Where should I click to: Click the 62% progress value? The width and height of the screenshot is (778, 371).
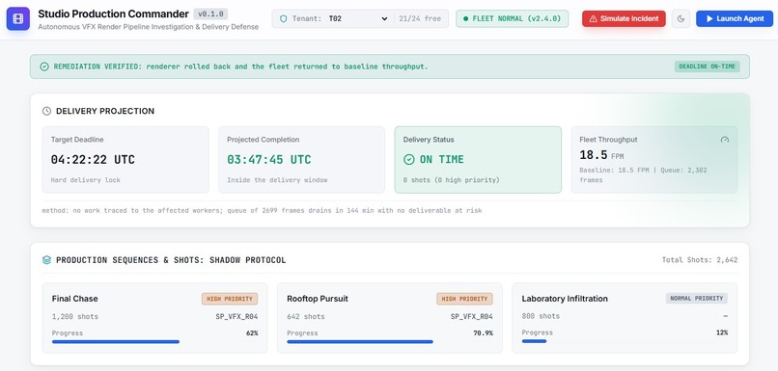252,333
